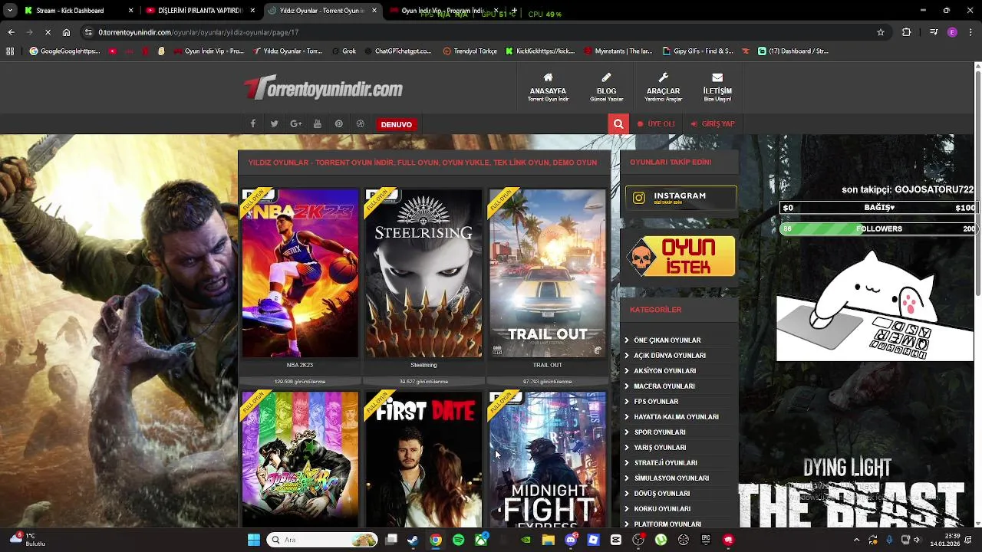Click the Pinterest social icon
The width and height of the screenshot is (982, 552).
pos(338,123)
